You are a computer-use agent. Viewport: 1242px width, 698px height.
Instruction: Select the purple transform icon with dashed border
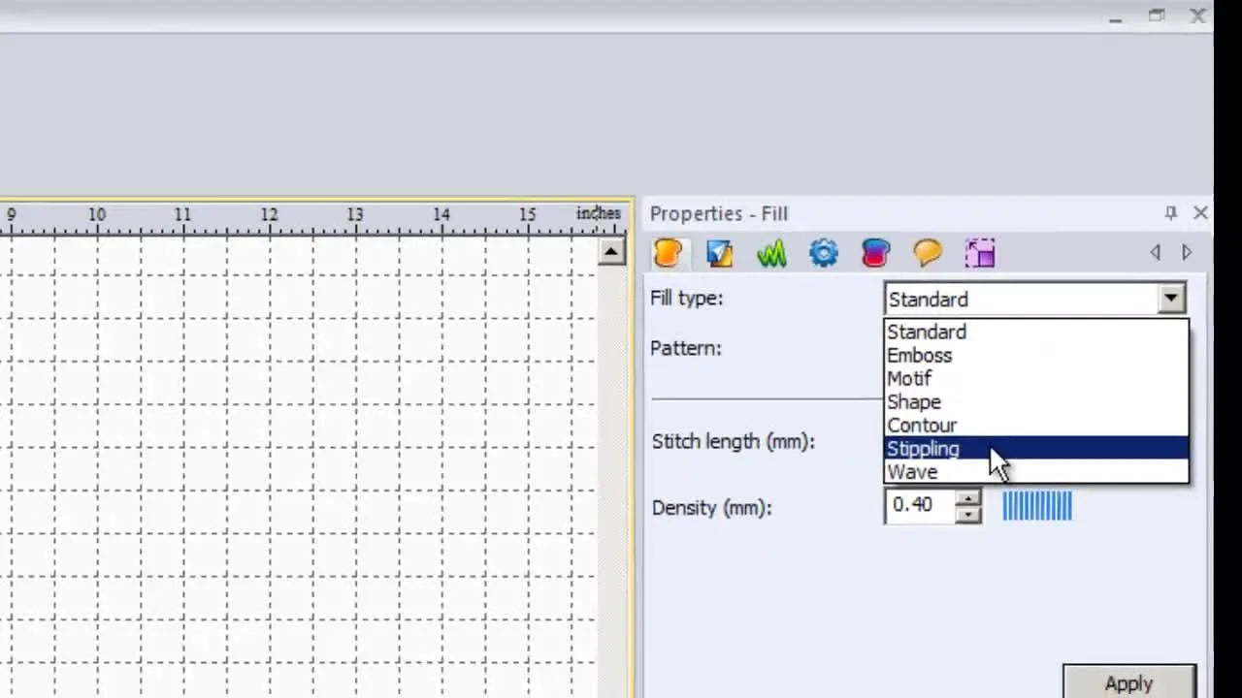click(980, 253)
